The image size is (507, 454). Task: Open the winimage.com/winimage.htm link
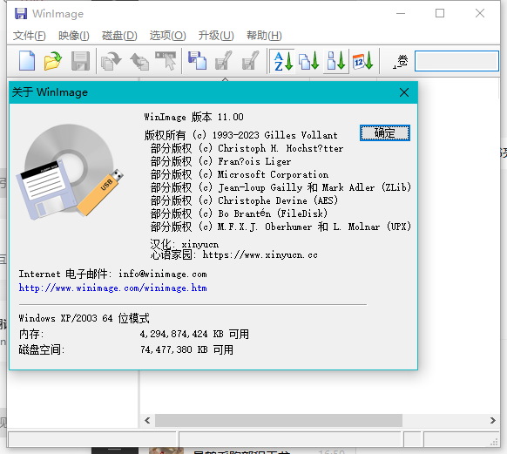click(x=113, y=288)
